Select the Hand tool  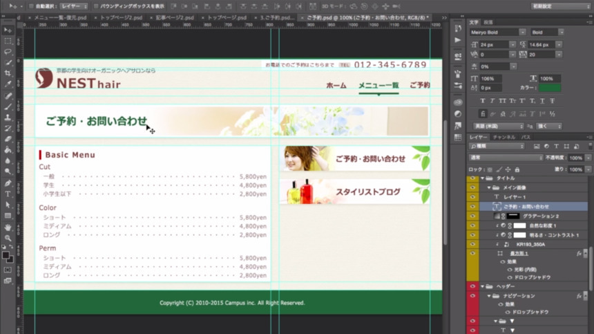[x=8, y=228]
